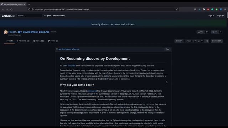Screen dimensions: 228x128
Task: Click the 'On Resuming discord.py Development' heading
Action: click(x=95, y=58)
